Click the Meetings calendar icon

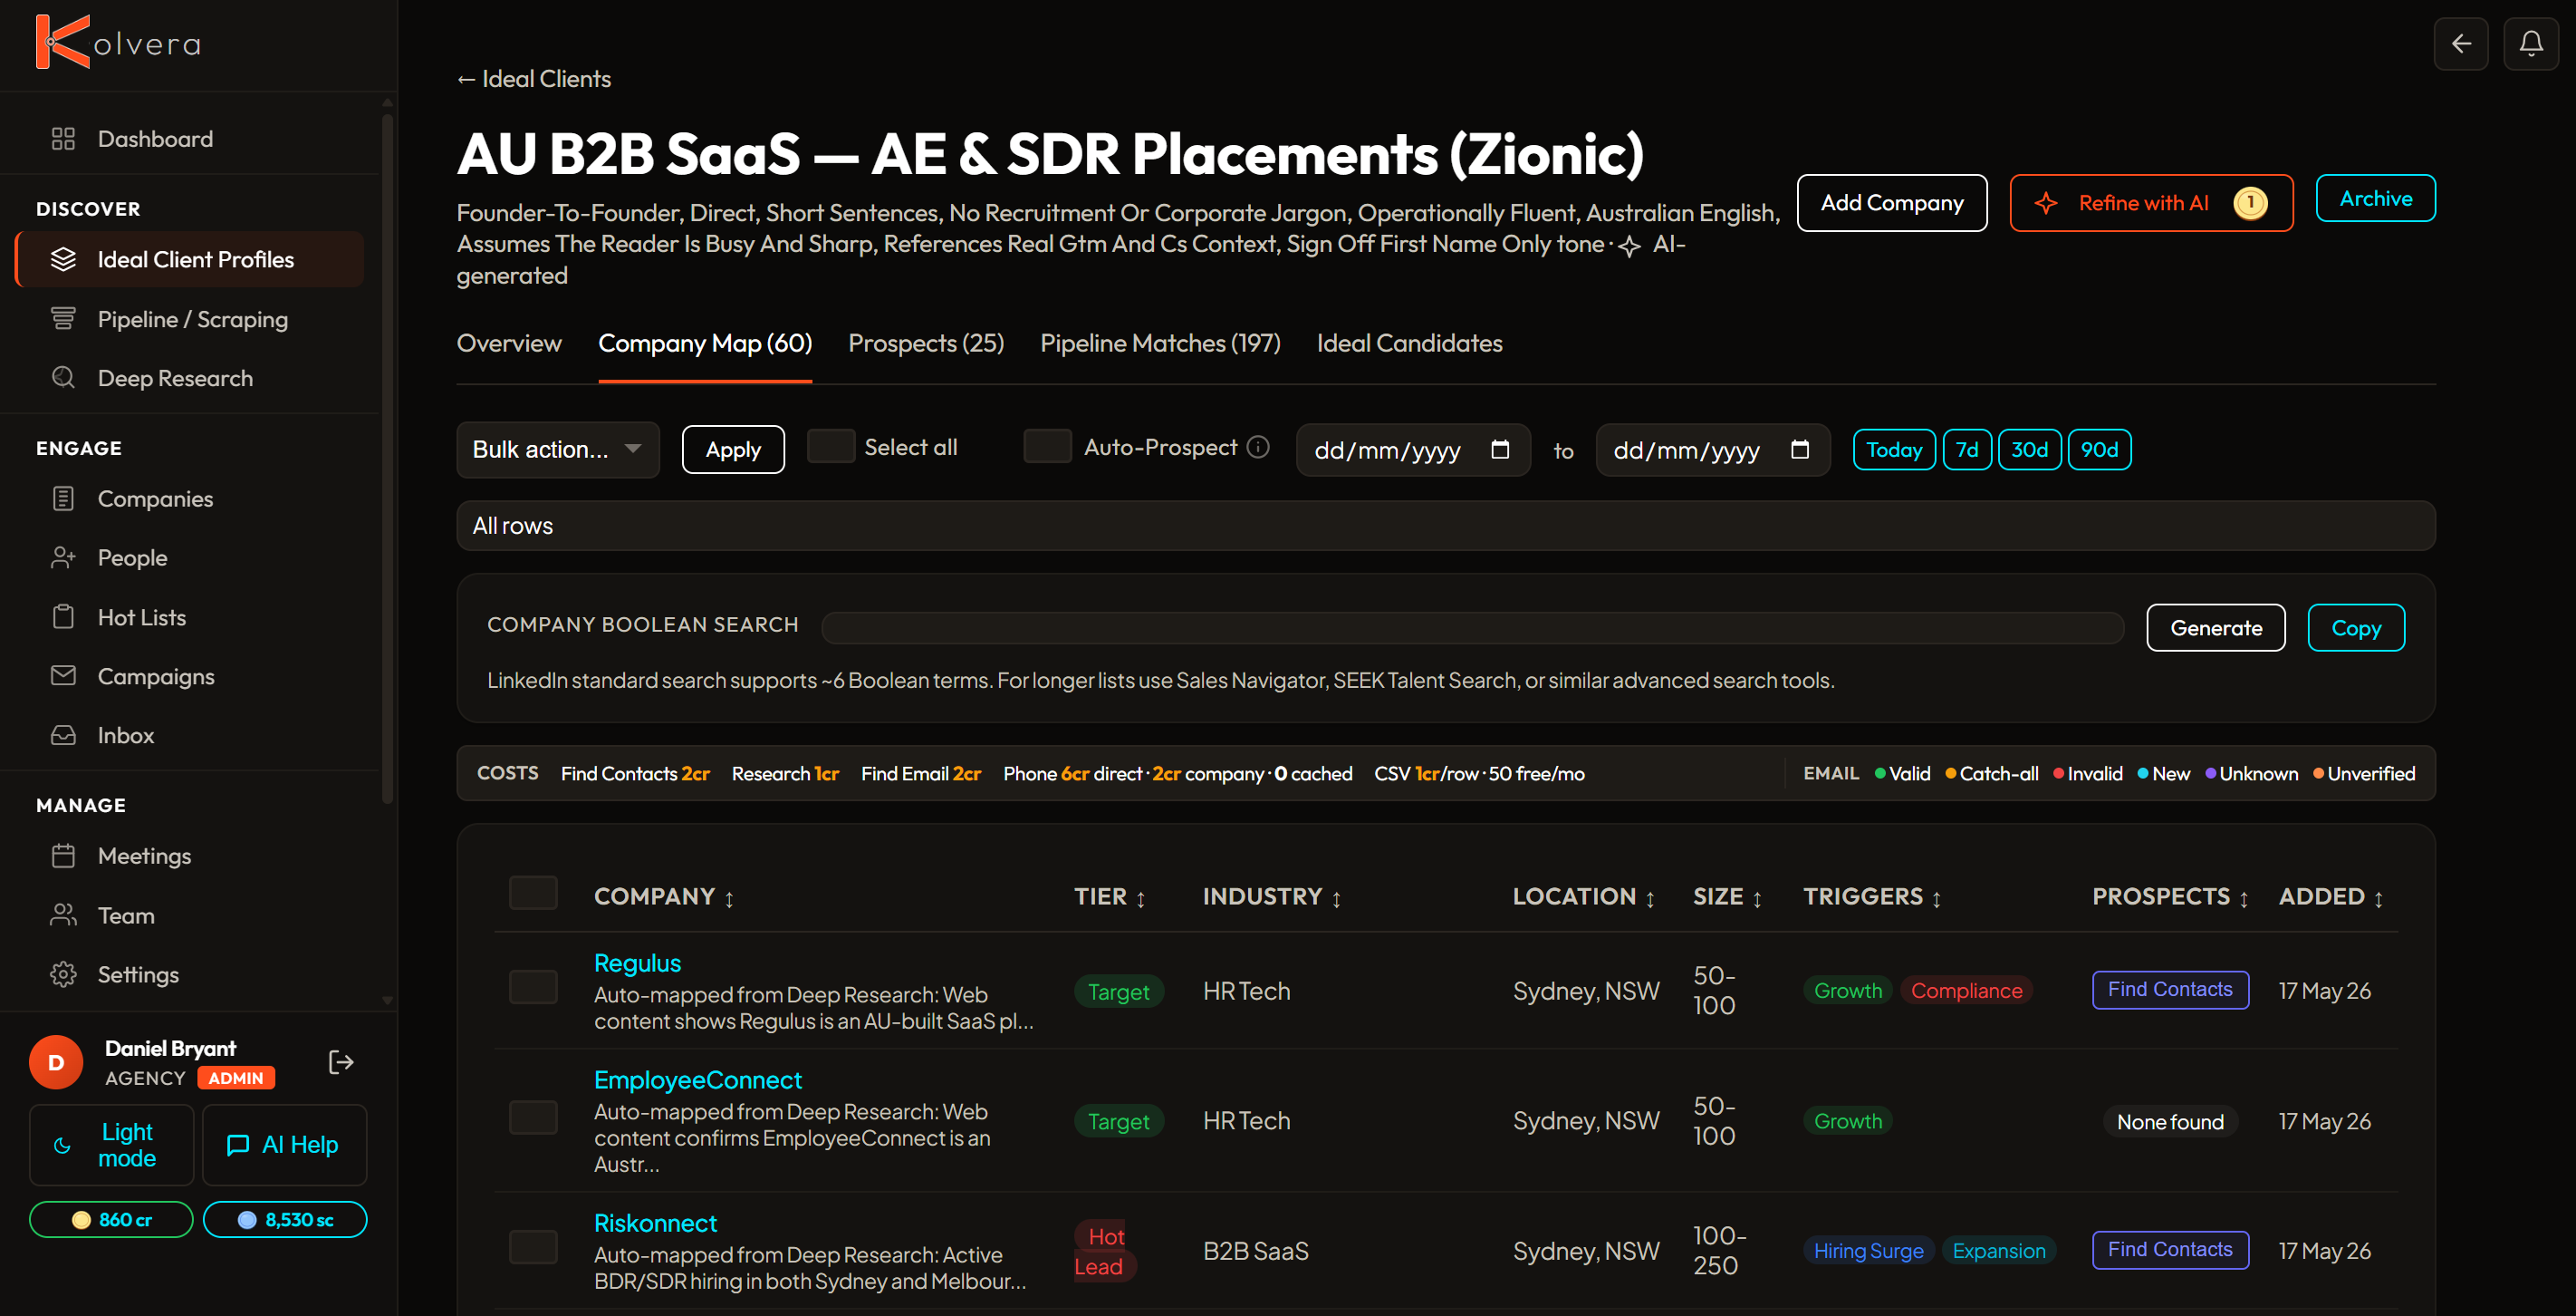[x=63, y=856]
